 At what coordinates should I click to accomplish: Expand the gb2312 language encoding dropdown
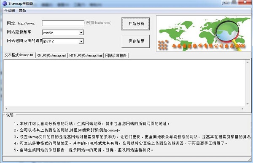tap(81, 41)
